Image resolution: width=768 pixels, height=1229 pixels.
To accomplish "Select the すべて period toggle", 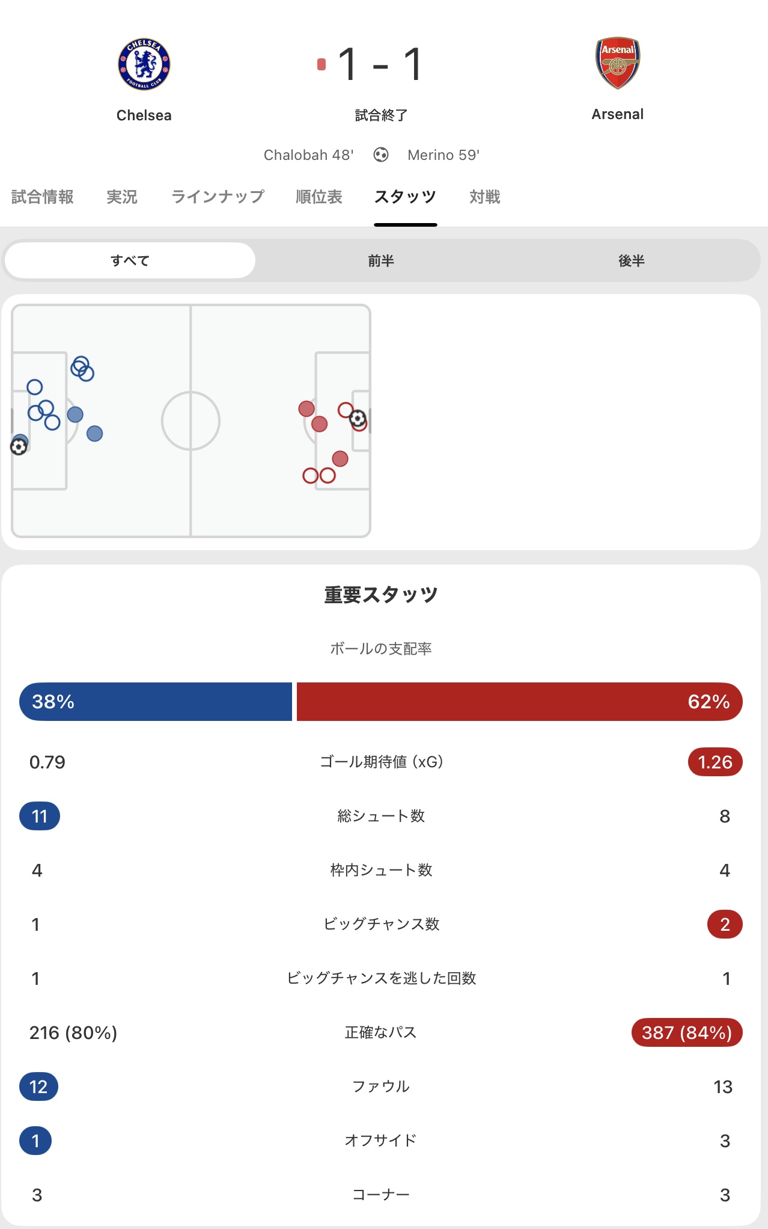I will pyautogui.click(x=130, y=260).
